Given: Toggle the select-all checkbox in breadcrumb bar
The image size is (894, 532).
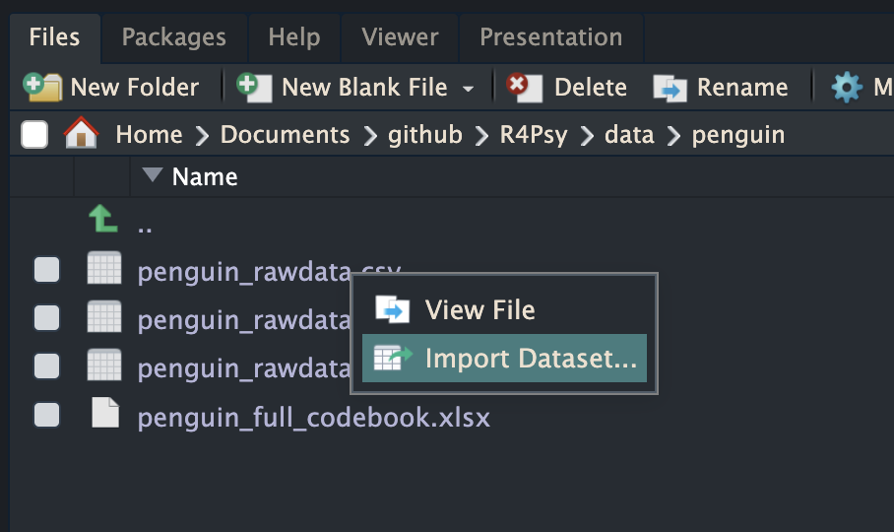Looking at the screenshot, I should click(34, 134).
